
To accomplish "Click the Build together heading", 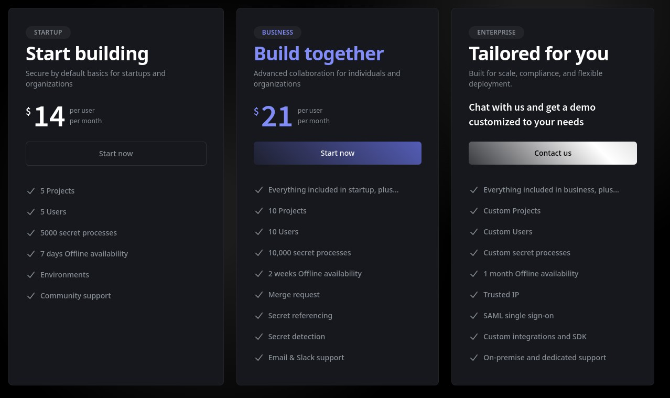I will (319, 53).
